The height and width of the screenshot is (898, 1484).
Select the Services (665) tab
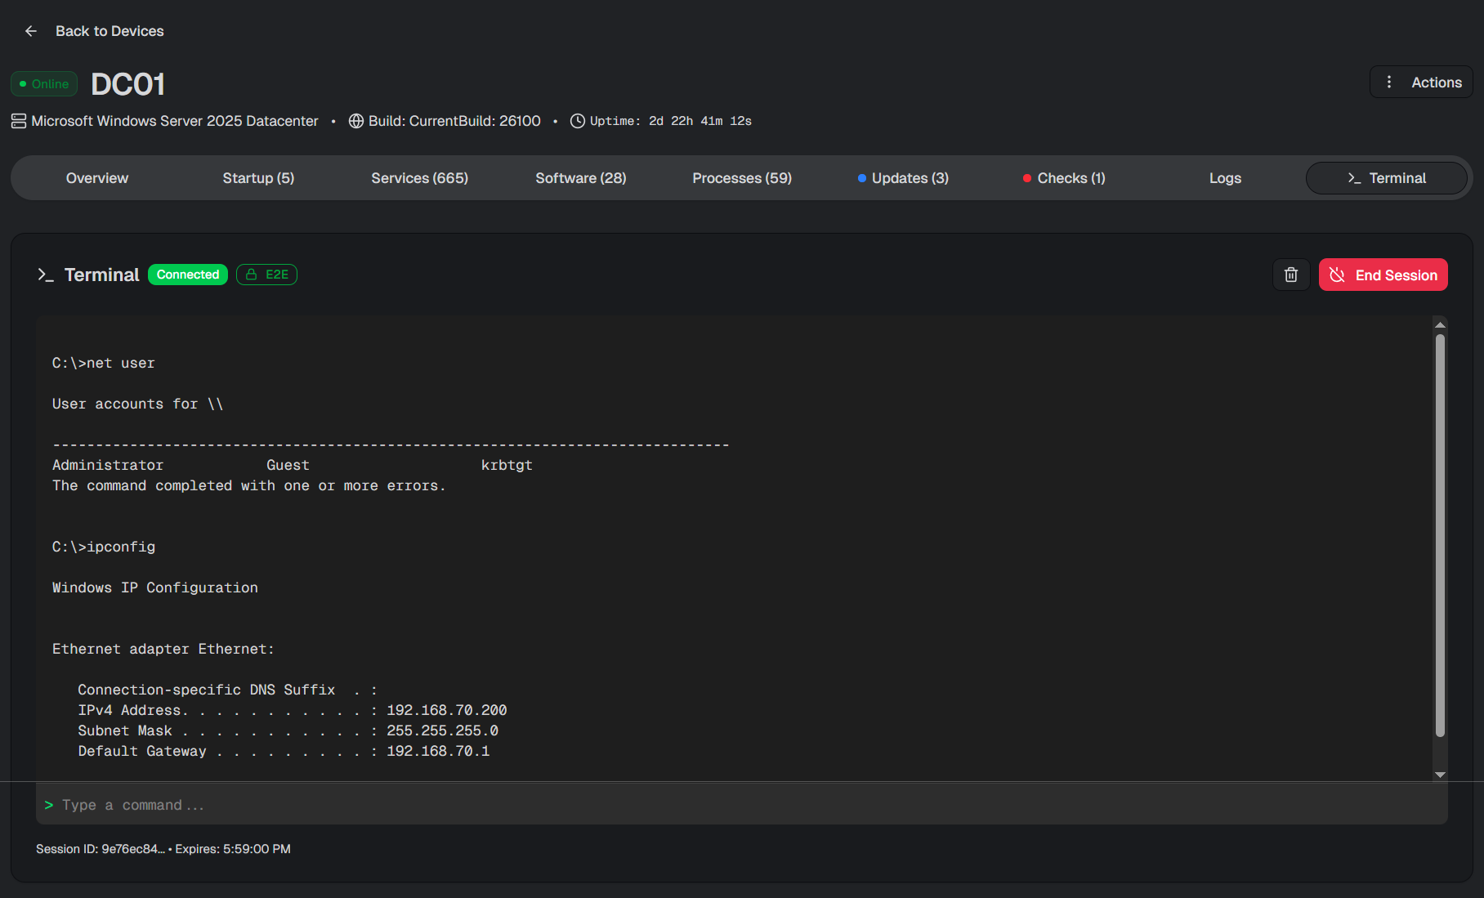coord(419,178)
